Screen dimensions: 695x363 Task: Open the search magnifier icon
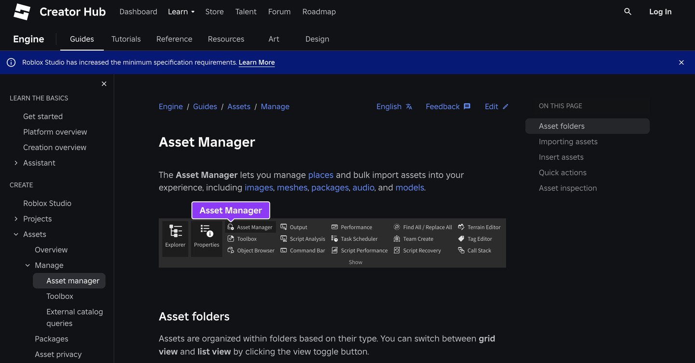(x=627, y=12)
